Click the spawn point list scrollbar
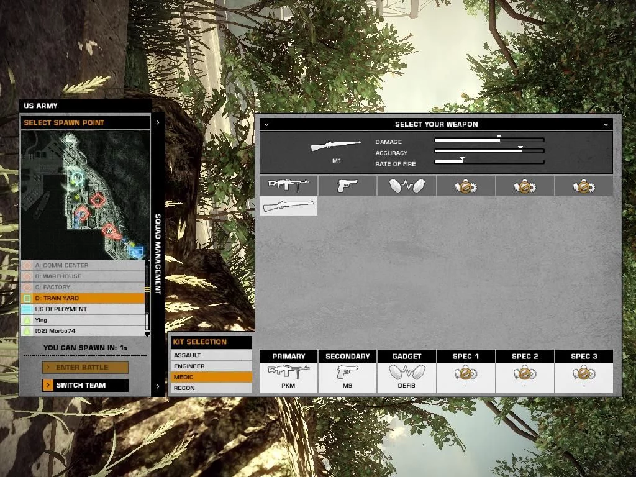636x477 pixels. click(x=147, y=298)
